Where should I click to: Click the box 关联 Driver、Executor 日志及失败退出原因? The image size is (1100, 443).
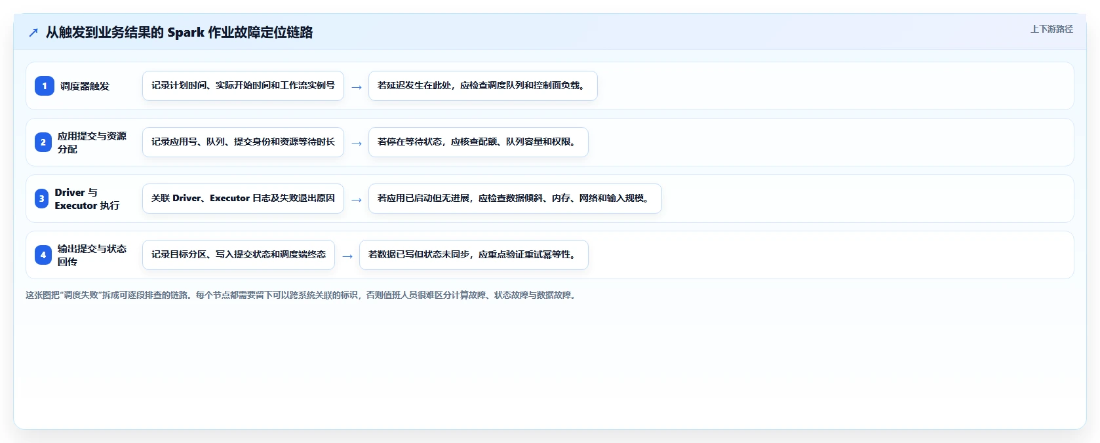(x=243, y=199)
